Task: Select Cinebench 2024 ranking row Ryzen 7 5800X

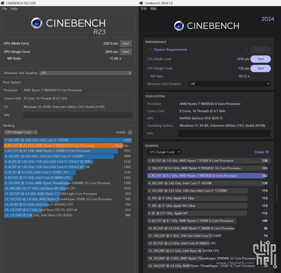Action: 209,228
